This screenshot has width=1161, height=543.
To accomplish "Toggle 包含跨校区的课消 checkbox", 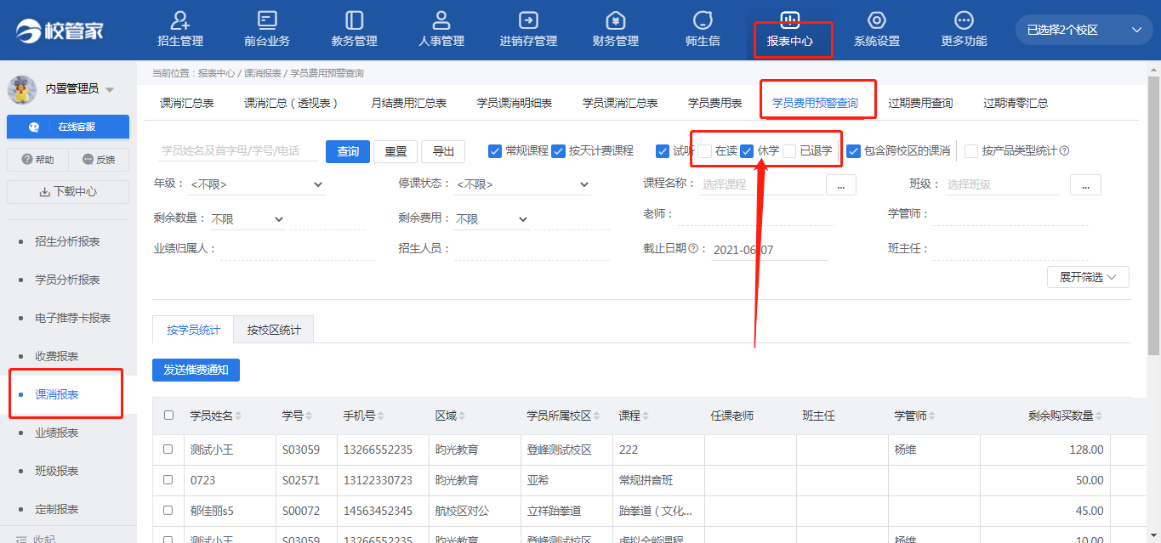I will [854, 151].
